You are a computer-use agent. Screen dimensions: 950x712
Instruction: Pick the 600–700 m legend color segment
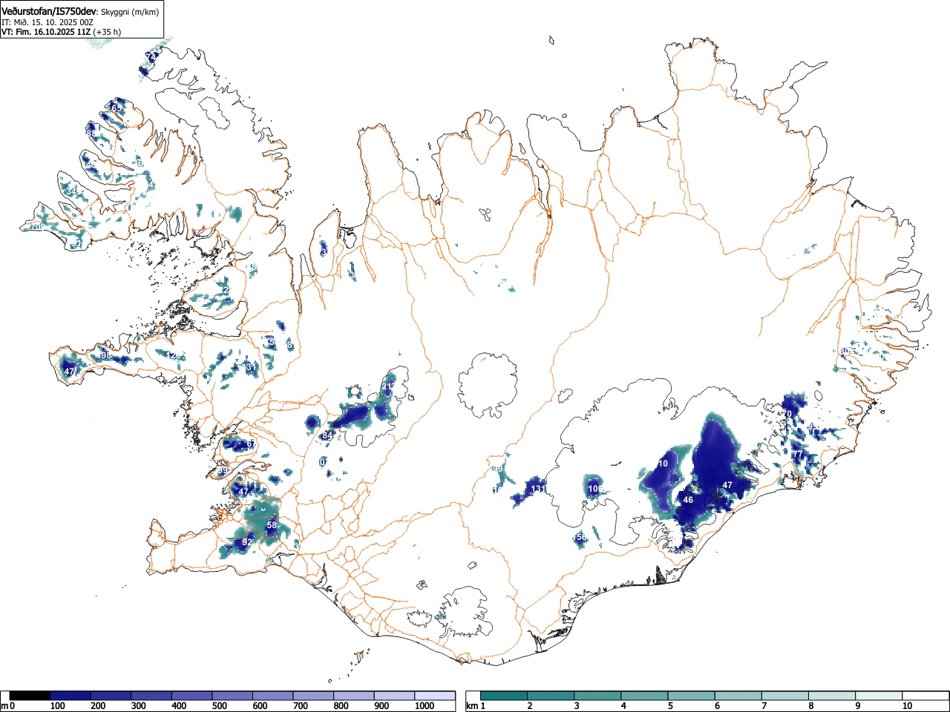coord(273,696)
